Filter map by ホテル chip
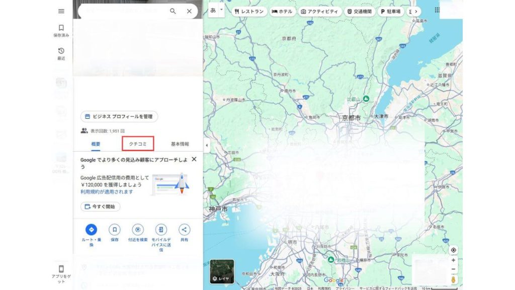This screenshot has width=515, height=290. point(282,11)
